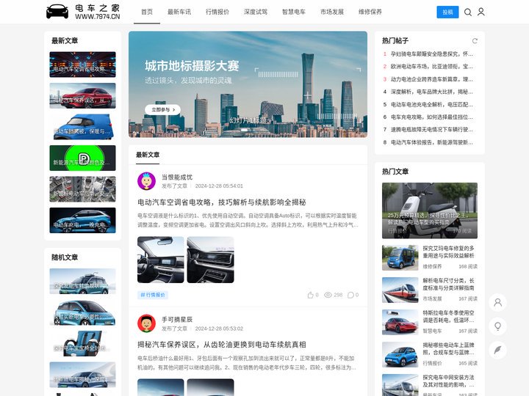Image resolution: width=529 pixels, height=396 pixels.
Task: Open 智慧电车 menu item
Action: (x=293, y=12)
